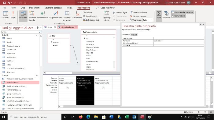Viewport: 214px width, 120px height.
Task: Click the Cerca search field
Action: pos(20,32)
